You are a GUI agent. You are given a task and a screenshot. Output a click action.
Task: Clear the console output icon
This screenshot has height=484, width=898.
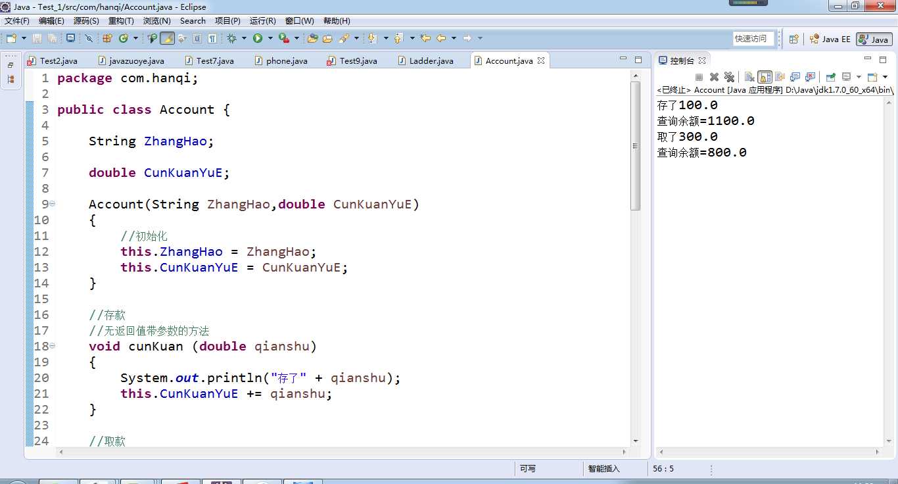tap(749, 77)
